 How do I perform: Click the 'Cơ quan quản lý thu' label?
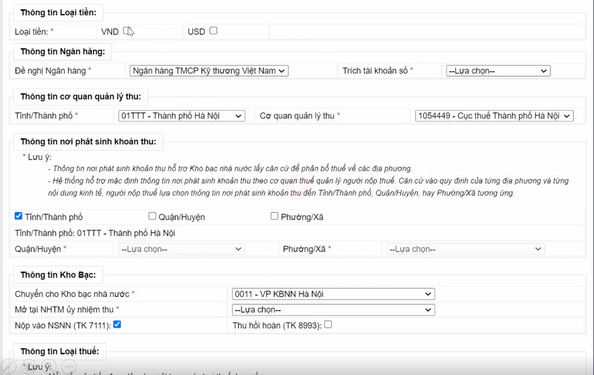click(x=297, y=116)
